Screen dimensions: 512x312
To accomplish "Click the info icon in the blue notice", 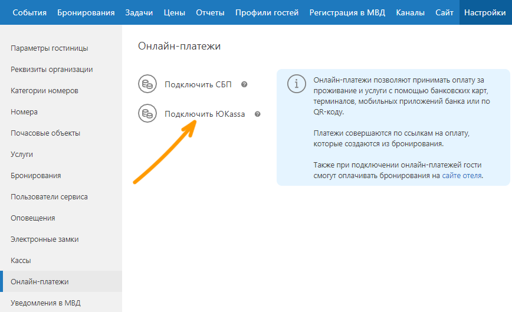I will 297,84.
